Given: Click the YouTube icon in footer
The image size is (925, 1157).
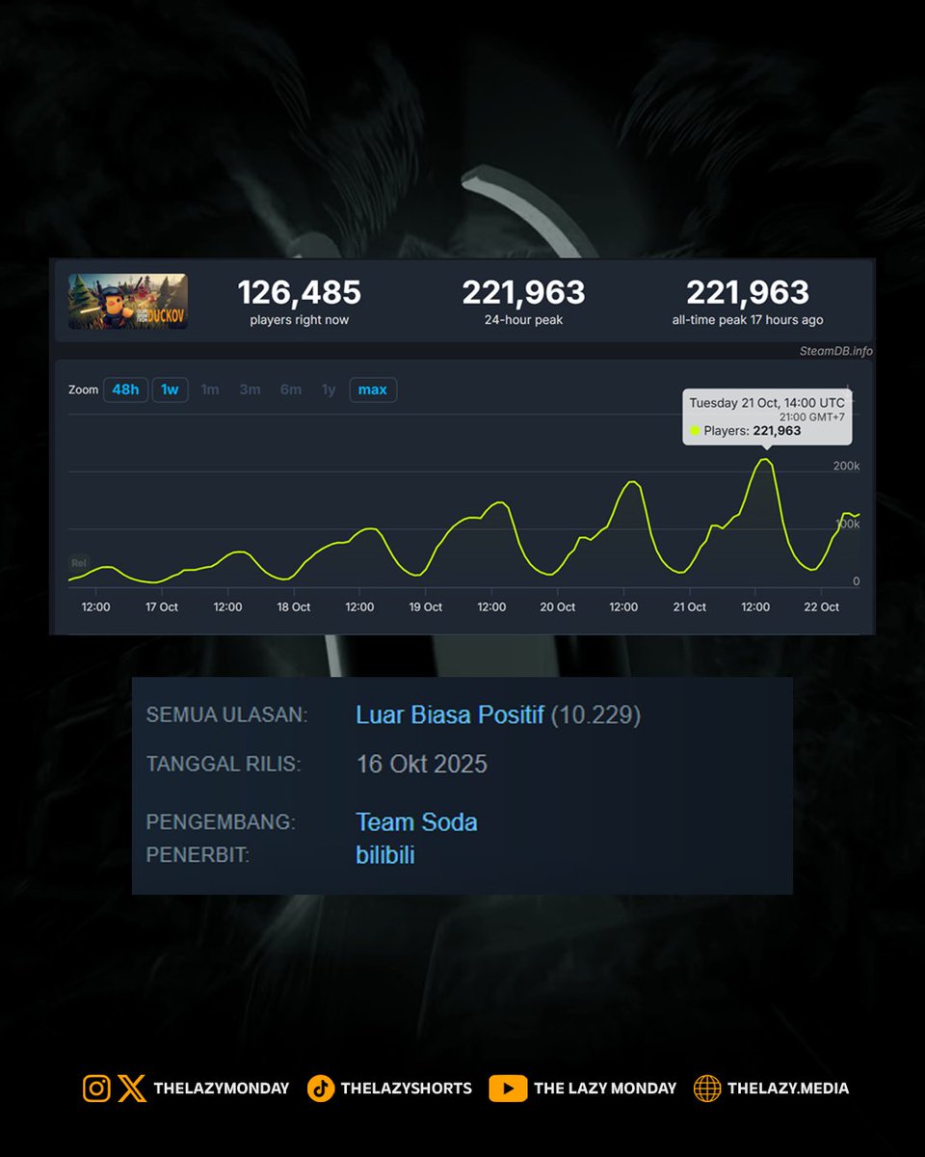Looking at the screenshot, I should tap(508, 1089).
